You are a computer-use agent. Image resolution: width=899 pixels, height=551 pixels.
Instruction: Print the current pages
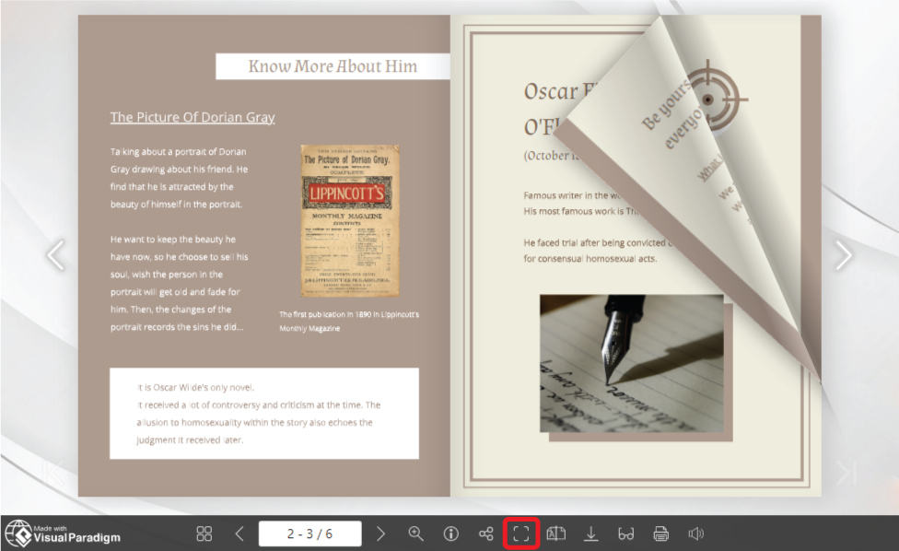coord(660,533)
